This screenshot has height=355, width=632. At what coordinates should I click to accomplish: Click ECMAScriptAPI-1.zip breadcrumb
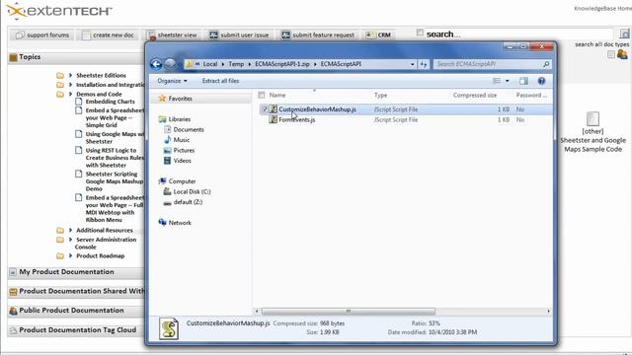(x=282, y=64)
